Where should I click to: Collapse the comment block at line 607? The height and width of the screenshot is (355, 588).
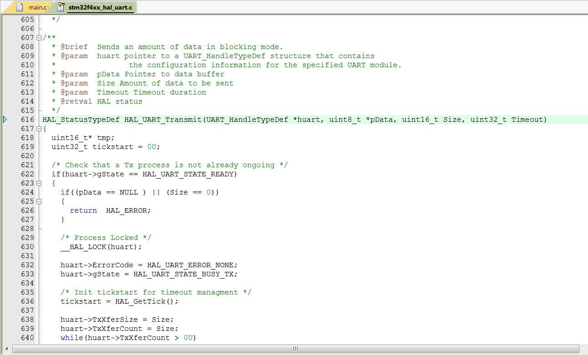tap(39, 38)
